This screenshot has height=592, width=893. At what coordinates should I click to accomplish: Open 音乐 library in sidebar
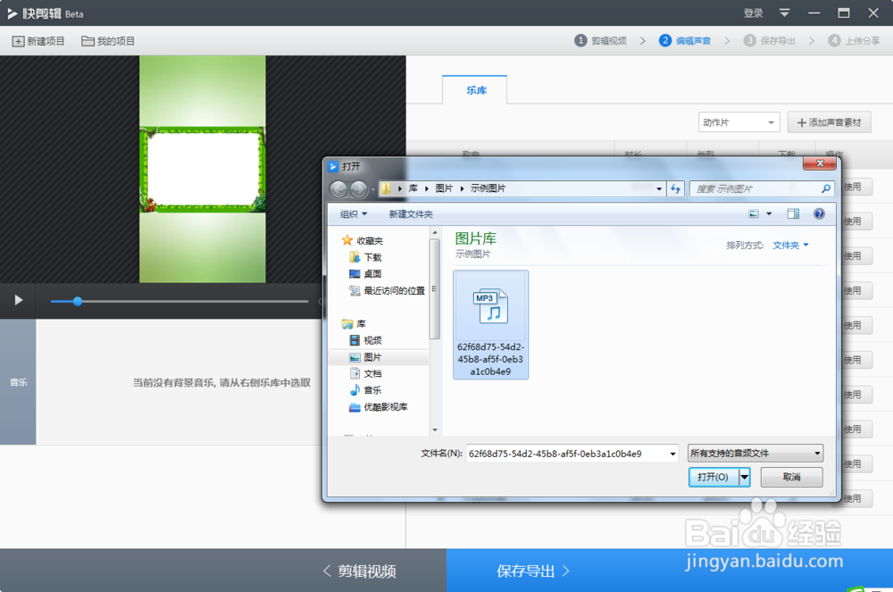click(365, 390)
